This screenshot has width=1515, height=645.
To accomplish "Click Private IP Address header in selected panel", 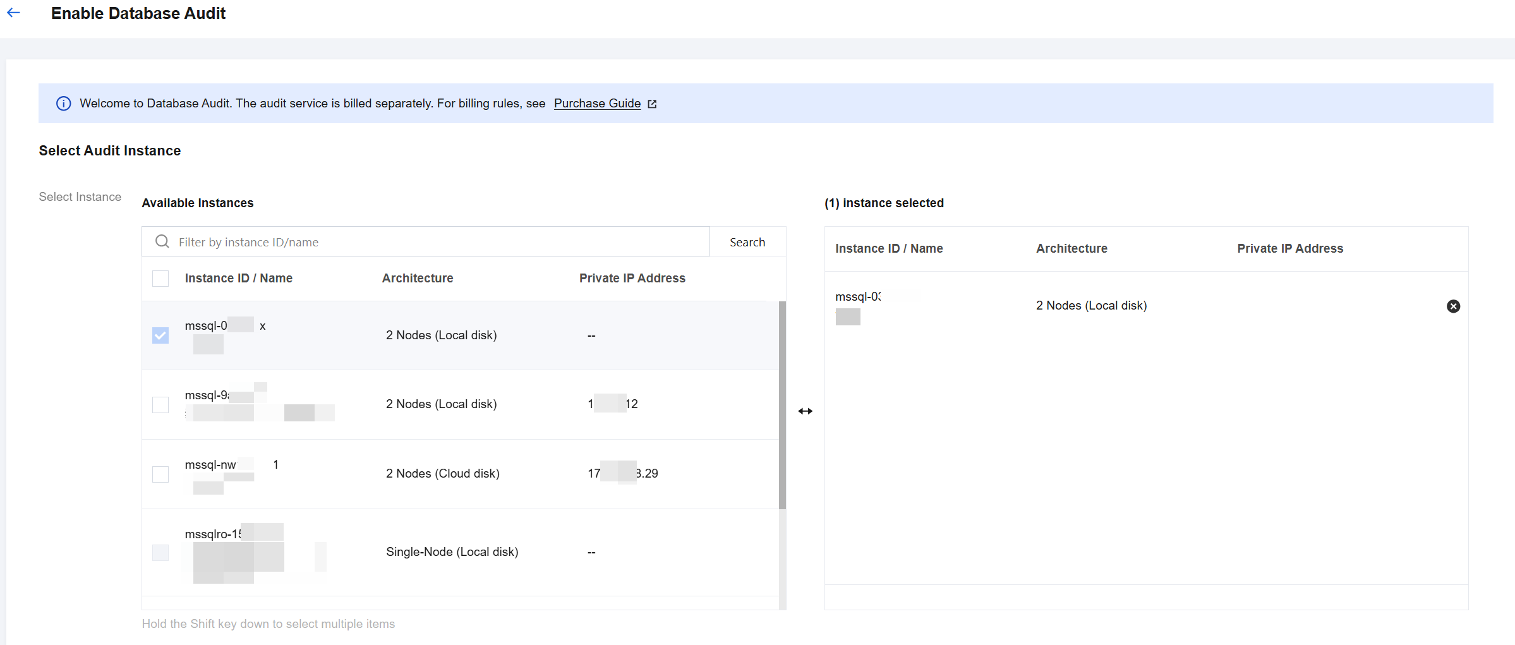I will (x=1289, y=249).
